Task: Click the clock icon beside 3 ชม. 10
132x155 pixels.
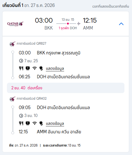Action: 21,116
